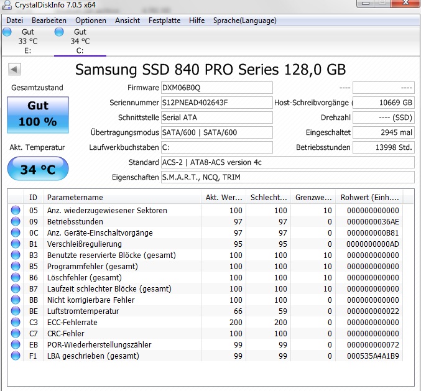Click the 33 °C temperature for E:

click(x=28, y=41)
